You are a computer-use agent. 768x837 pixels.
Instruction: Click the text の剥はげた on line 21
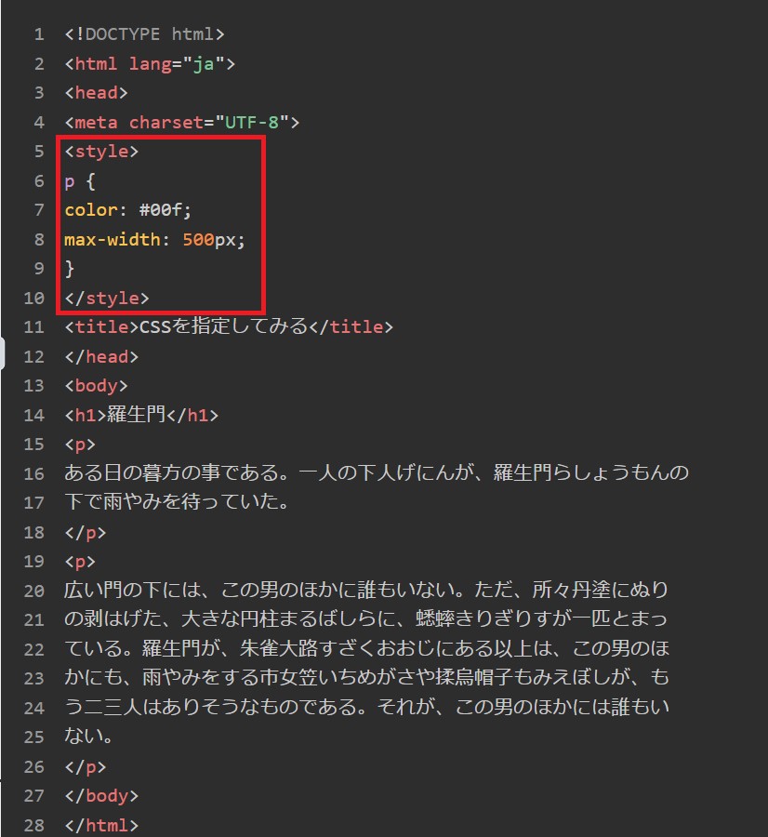[x=113, y=619]
